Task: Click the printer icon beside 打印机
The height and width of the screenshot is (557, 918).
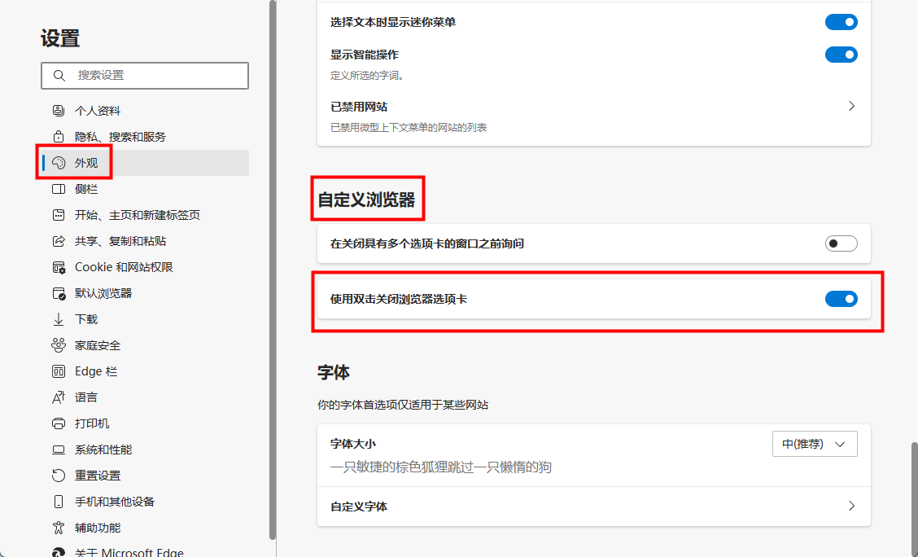Action: [x=59, y=423]
